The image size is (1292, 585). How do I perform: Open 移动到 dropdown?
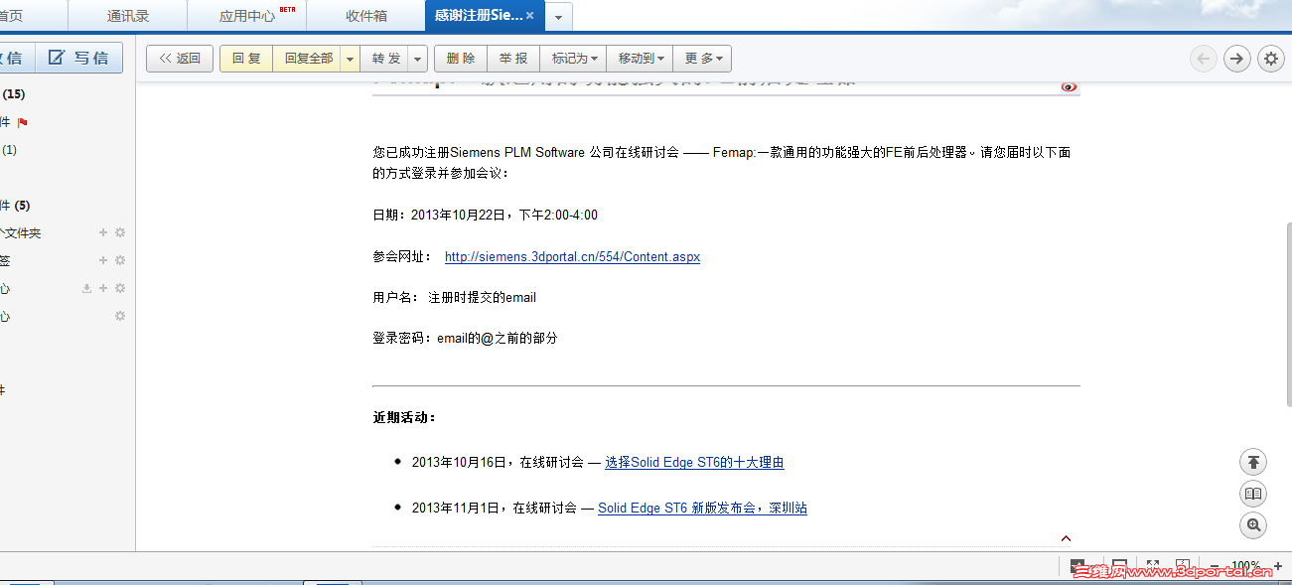click(640, 59)
